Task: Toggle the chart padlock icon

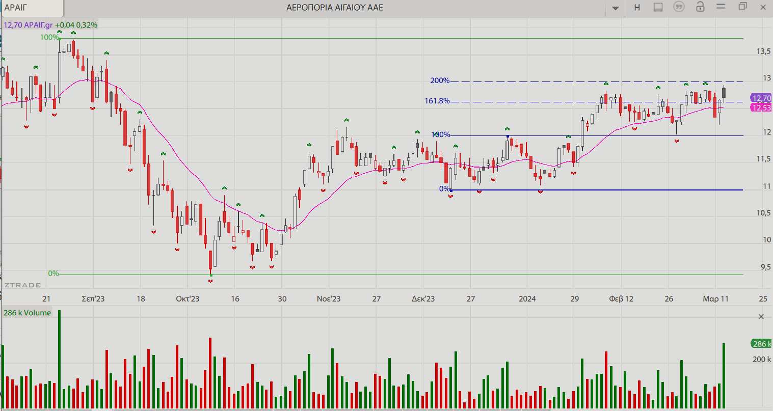Action: 700,7
